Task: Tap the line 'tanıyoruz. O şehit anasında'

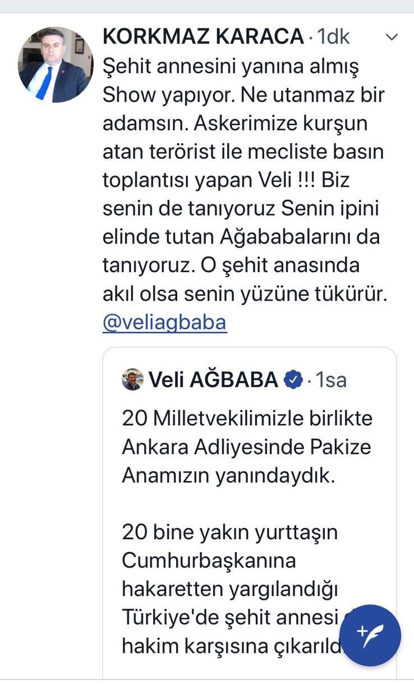Action: [x=231, y=265]
